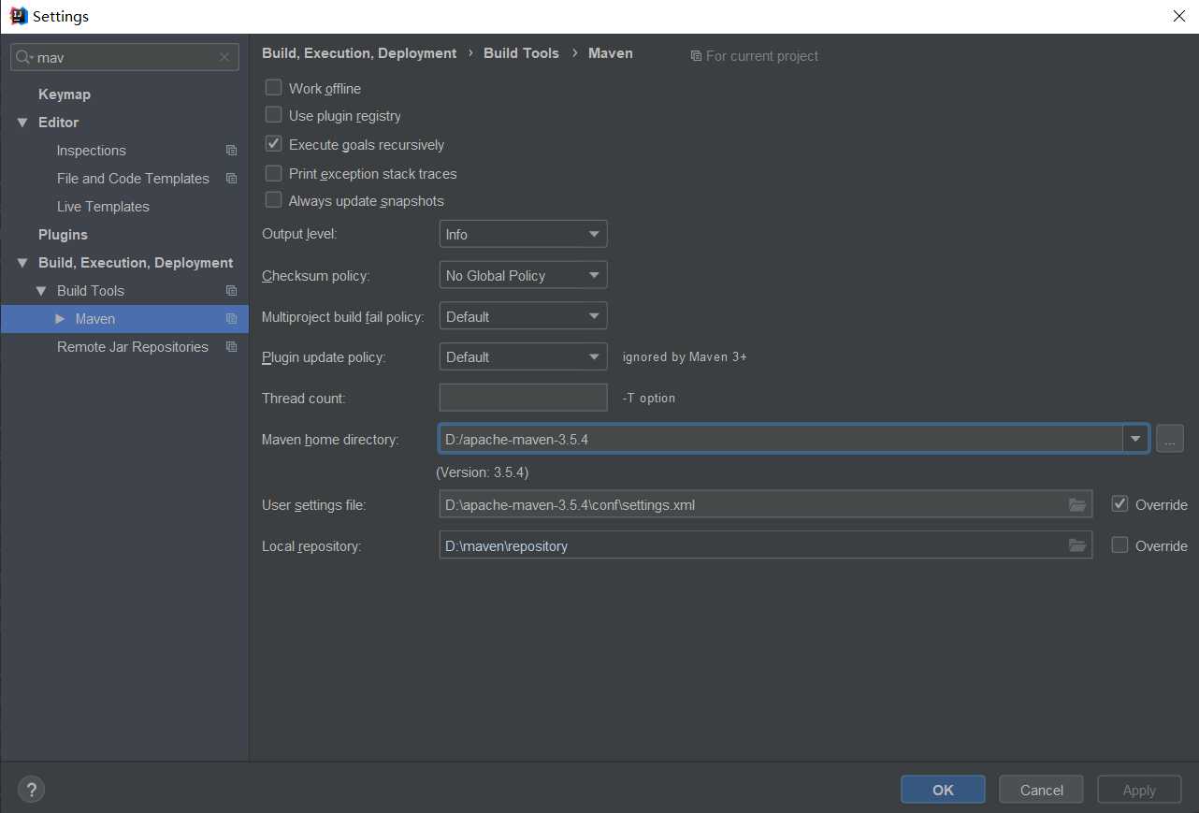Open Checksum policy dropdown
This screenshot has height=813, width=1199.
coord(523,275)
